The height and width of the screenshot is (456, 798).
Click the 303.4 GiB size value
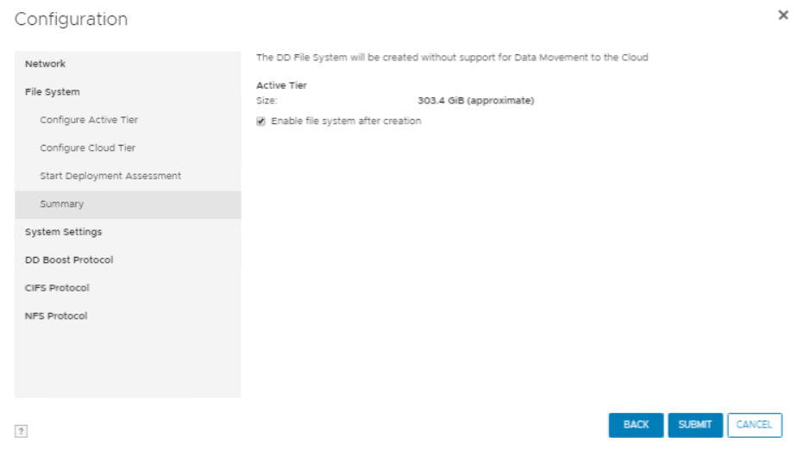(x=475, y=101)
